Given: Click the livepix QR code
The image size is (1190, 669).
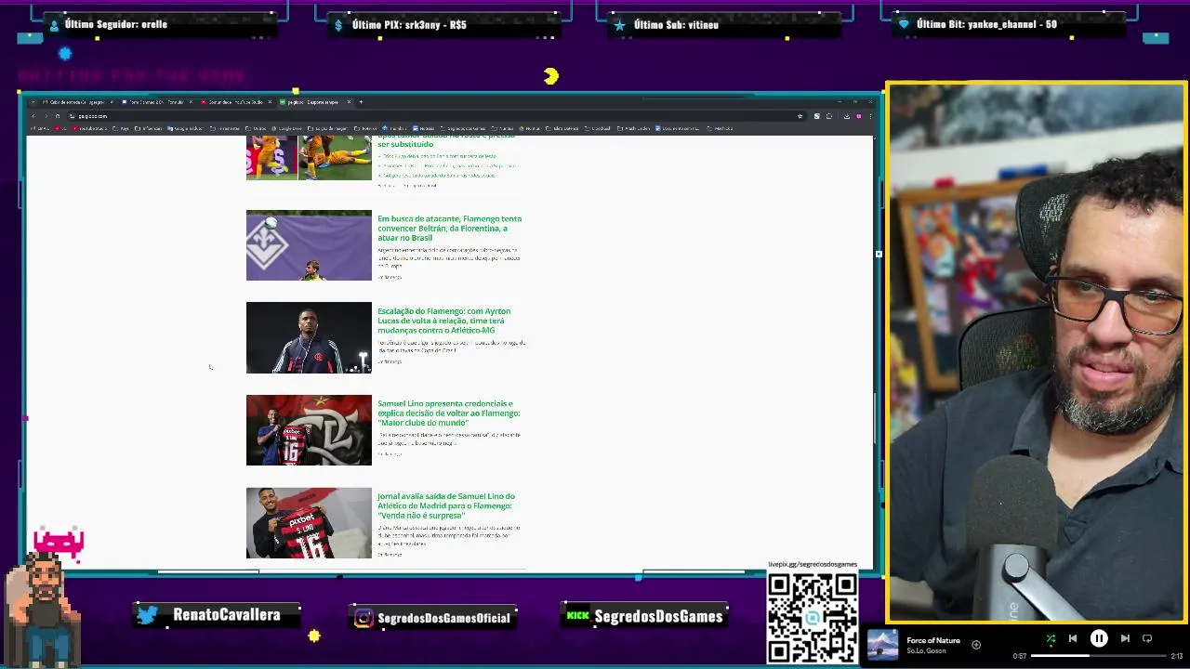Looking at the screenshot, I should pos(813,618).
